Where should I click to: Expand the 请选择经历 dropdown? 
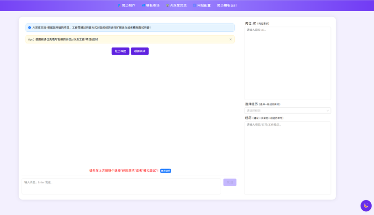[288, 111]
